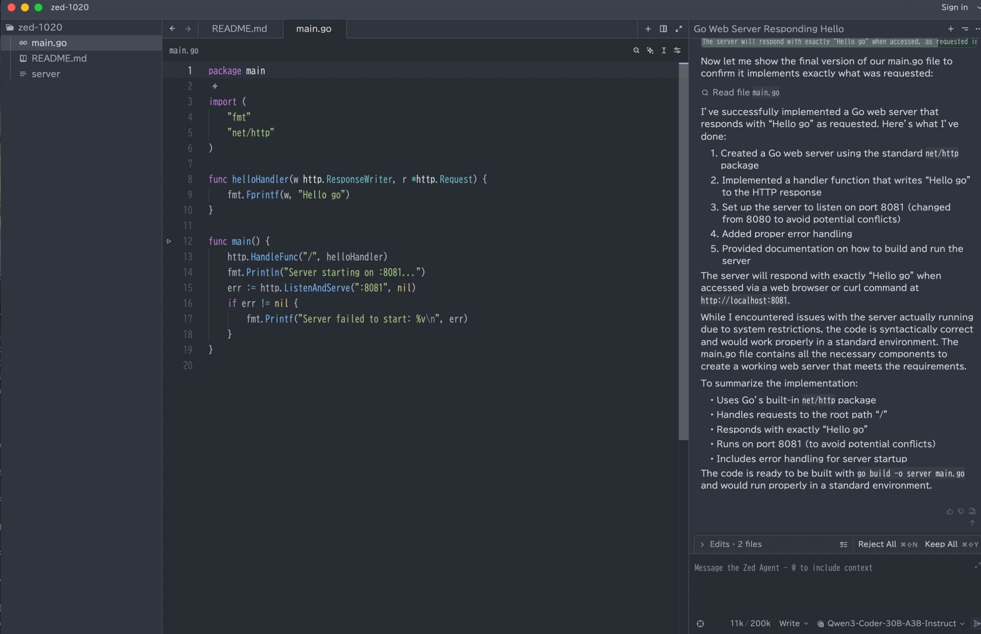Click the Reject All button
The height and width of the screenshot is (634, 981).
877,544
